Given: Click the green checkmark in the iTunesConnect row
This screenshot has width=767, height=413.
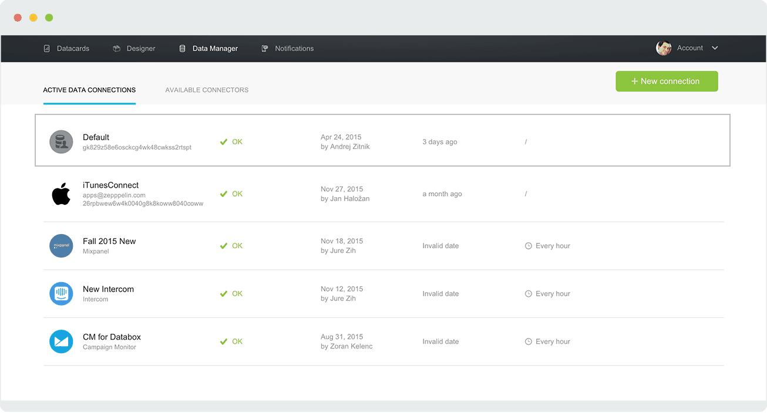Looking at the screenshot, I should click(x=223, y=194).
